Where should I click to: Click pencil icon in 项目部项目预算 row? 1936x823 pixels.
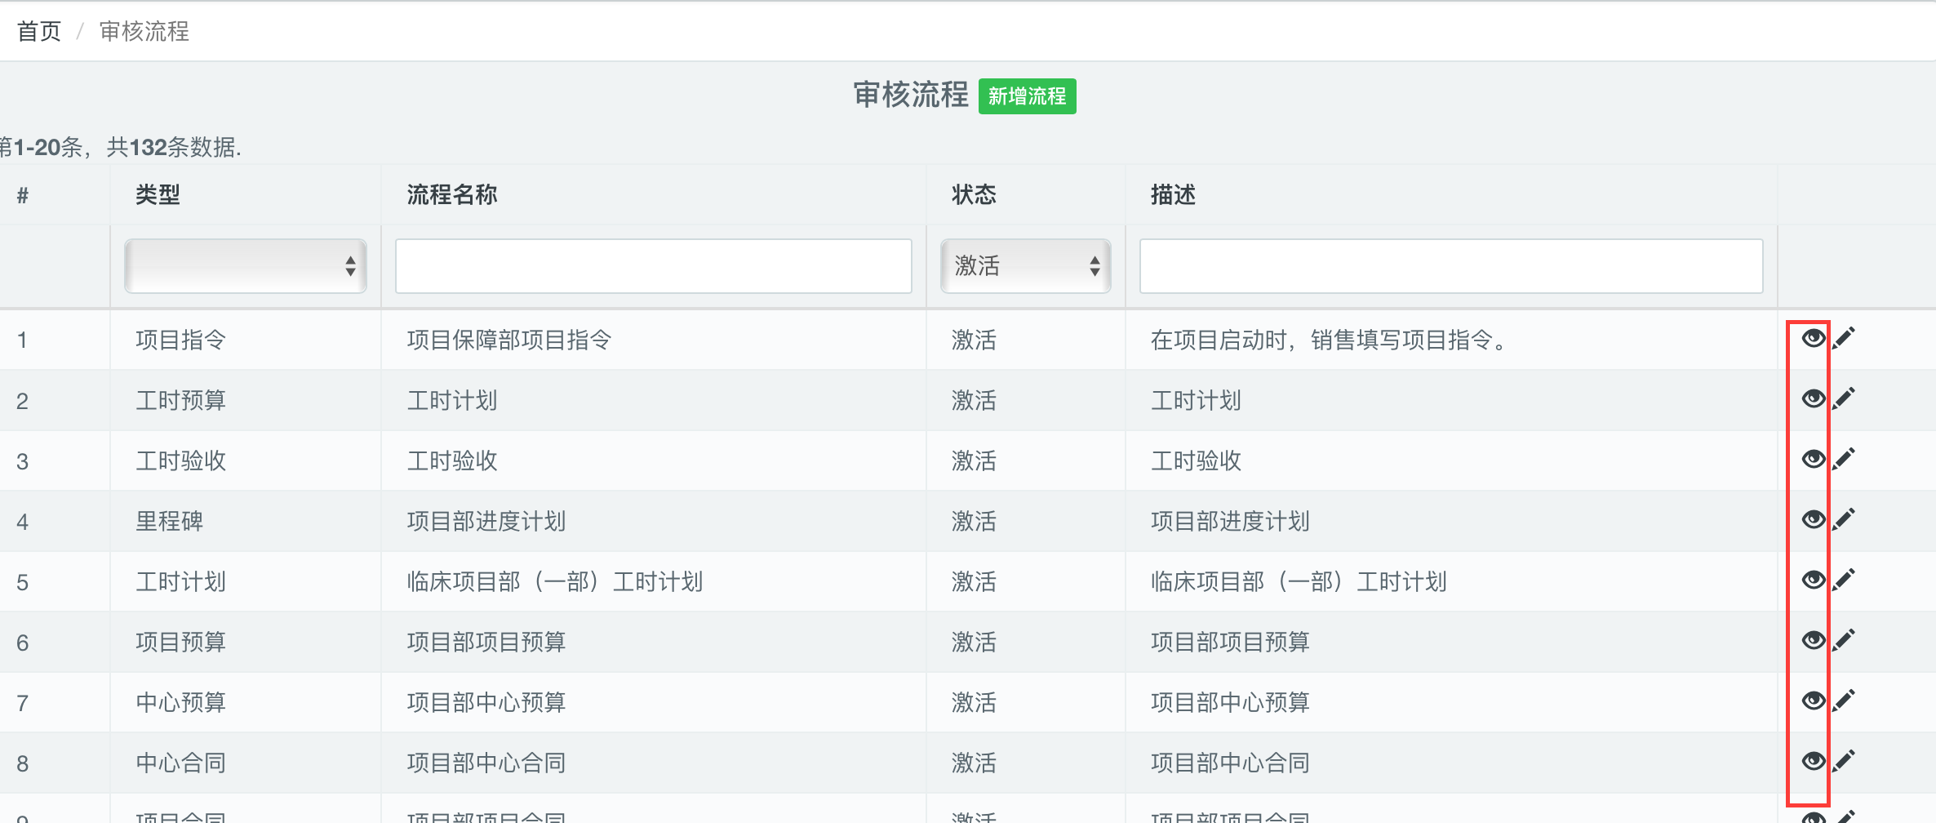tap(1844, 640)
